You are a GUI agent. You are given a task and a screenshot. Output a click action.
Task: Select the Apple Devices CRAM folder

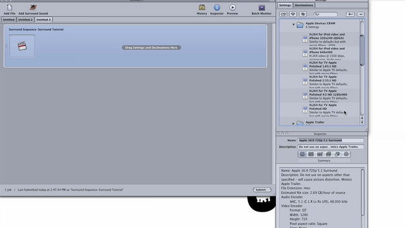(300, 25)
